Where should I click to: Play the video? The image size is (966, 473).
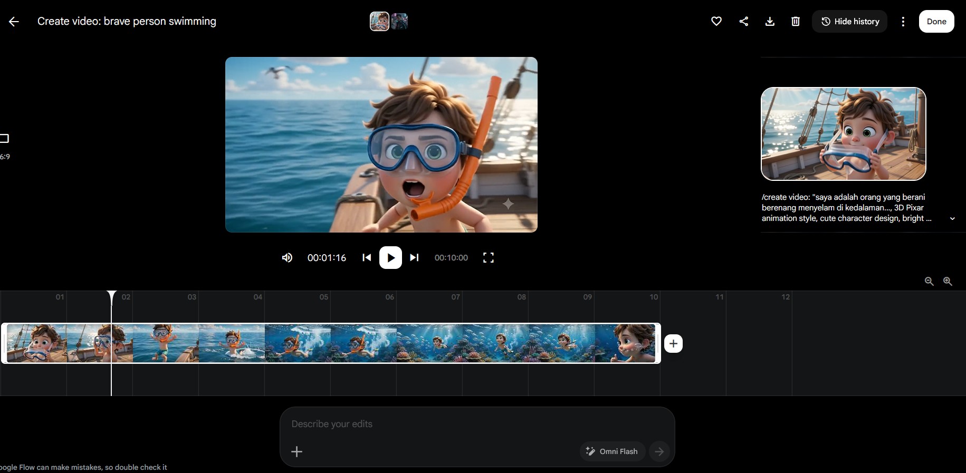pyautogui.click(x=390, y=258)
